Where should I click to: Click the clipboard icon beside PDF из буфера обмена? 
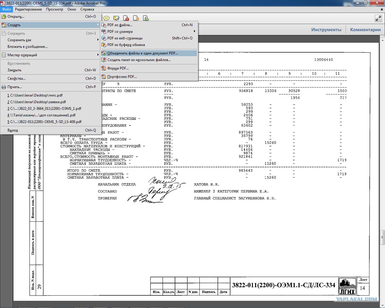click(103, 45)
